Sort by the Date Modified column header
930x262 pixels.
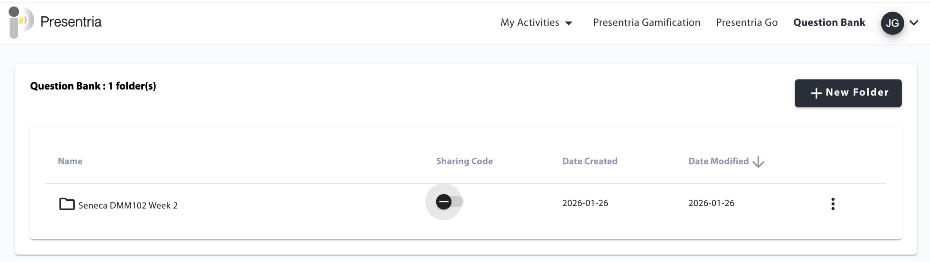[x=718, y=161]
